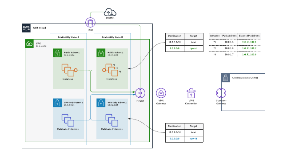This screenshot has height=167, width=287.
Task: Select the Destination header in lower route table
Action: (x=175, y=126)
